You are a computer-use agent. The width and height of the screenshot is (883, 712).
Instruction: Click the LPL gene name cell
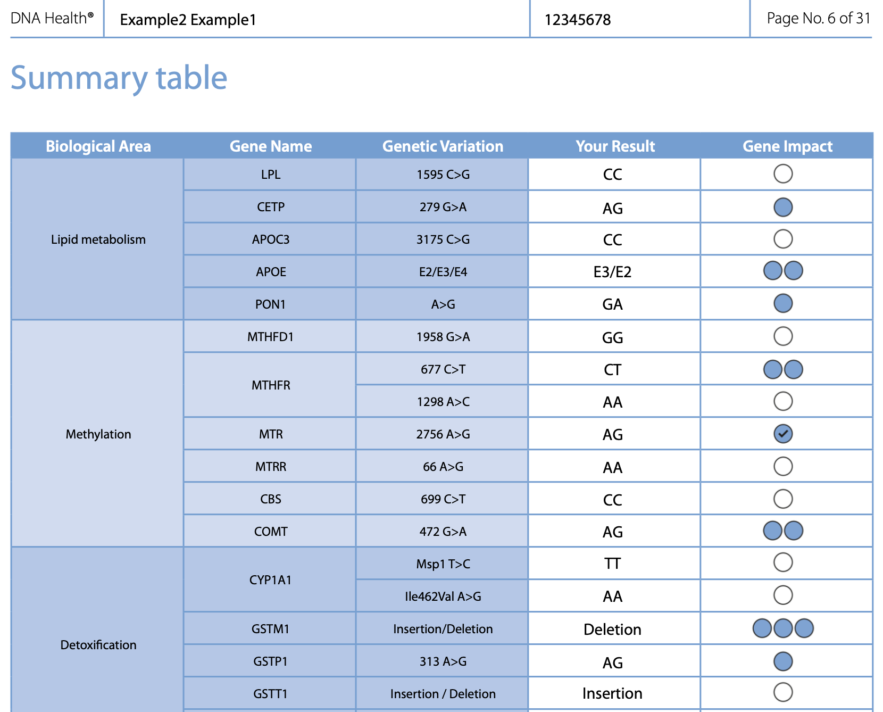(x=271, y=175)
